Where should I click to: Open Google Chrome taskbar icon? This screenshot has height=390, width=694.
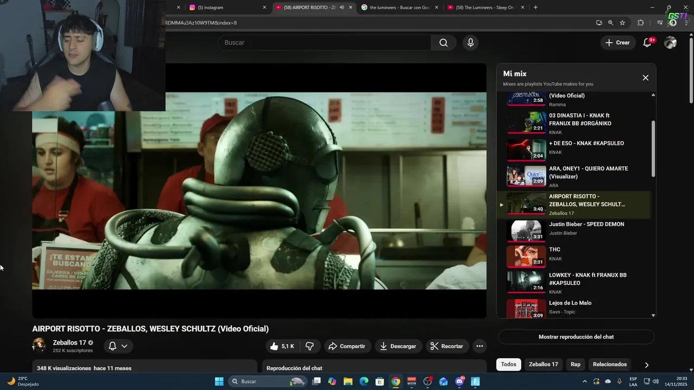coord(396,381)
